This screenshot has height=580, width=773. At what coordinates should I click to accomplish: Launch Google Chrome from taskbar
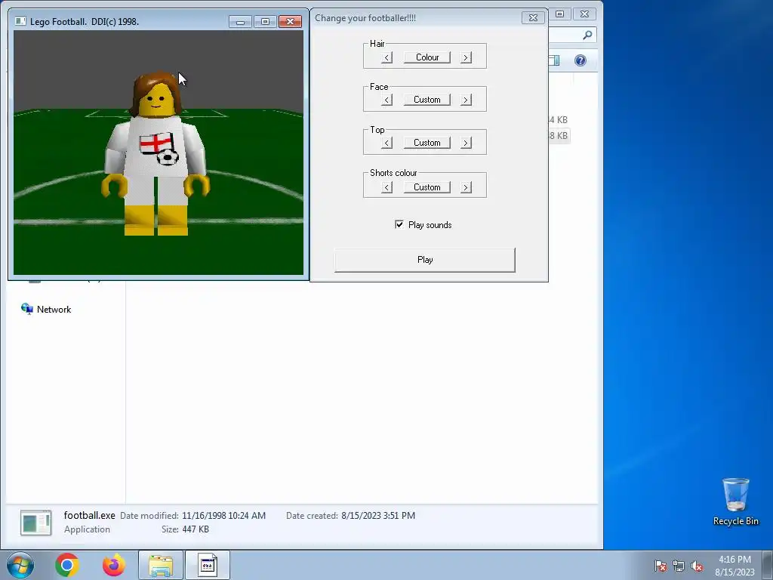67,565
